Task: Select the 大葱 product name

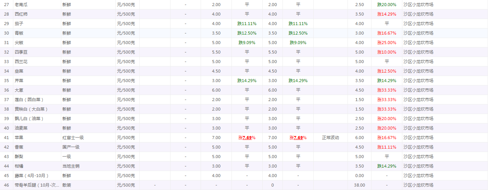Action: click(x=19, y=90)
